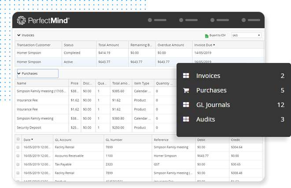
Task: Open the (All) filter dropdown
Action: pos(246,35)
